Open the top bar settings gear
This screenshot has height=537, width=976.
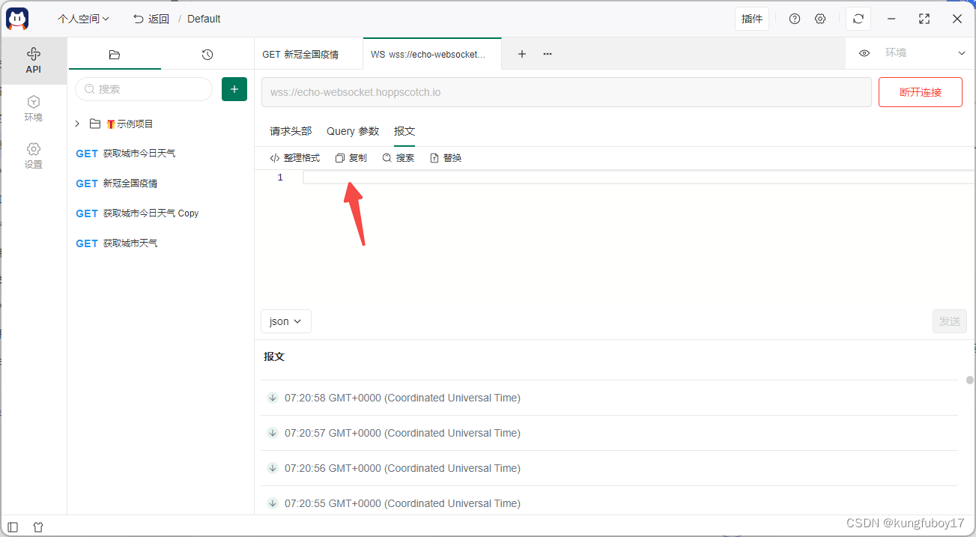820,19
